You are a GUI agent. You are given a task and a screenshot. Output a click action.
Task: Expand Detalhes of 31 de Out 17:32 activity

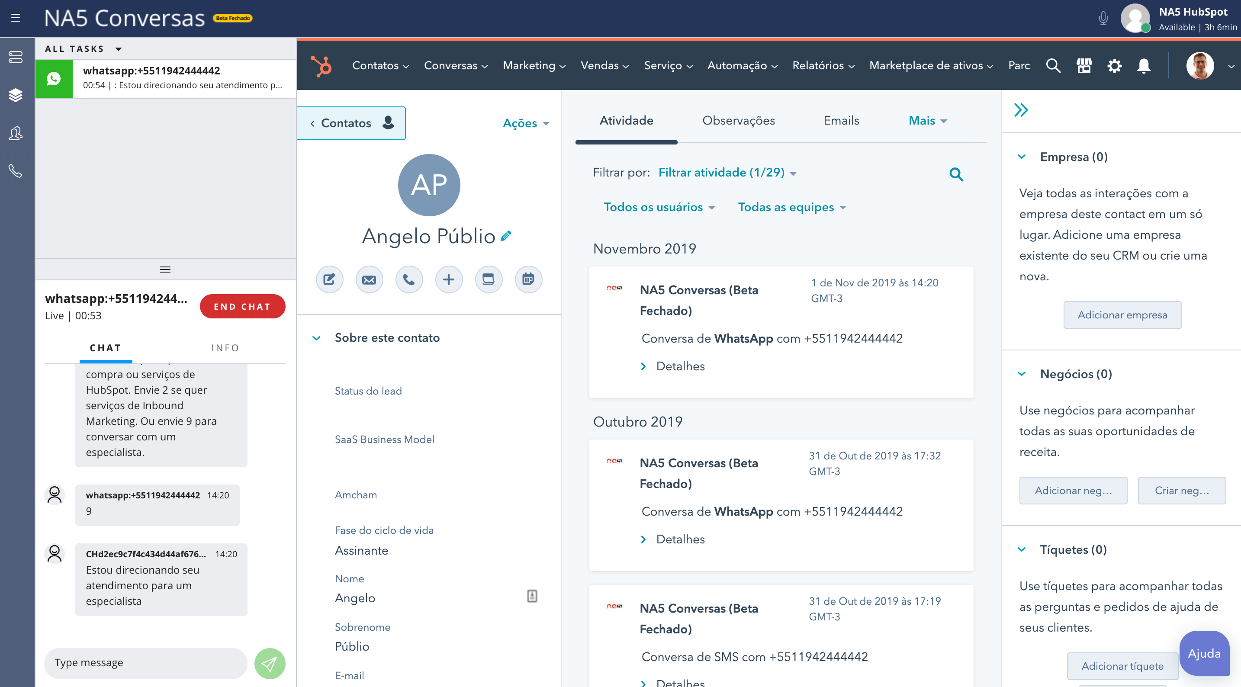point(673,539)
